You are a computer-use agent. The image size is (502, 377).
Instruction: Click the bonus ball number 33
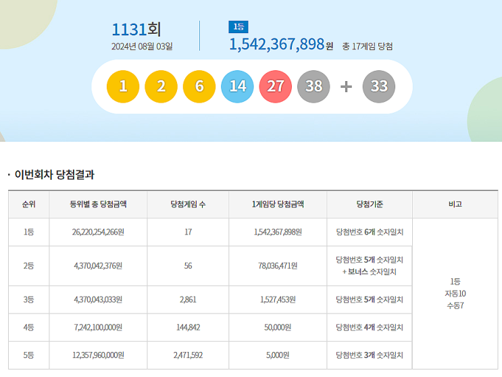click(x=379, y=86)
